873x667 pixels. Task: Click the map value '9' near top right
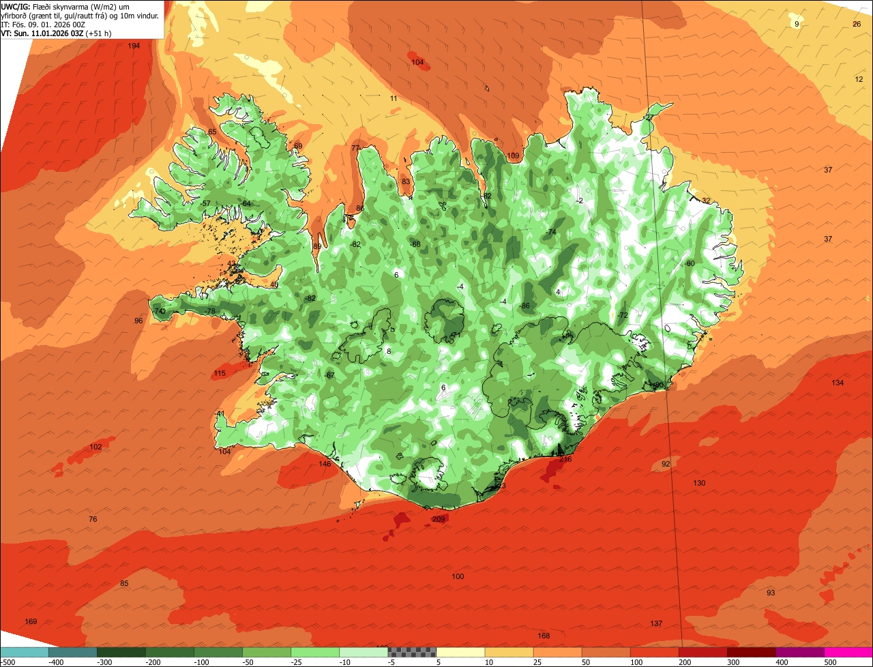point(797,24)
